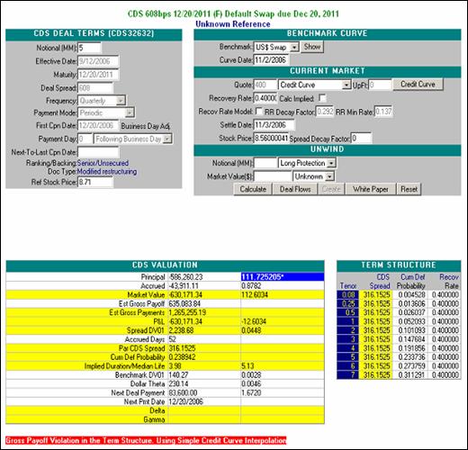This screenshot has width=468, height=450.
Task: Click the First Cpn Date field
Action: [98, 125]
